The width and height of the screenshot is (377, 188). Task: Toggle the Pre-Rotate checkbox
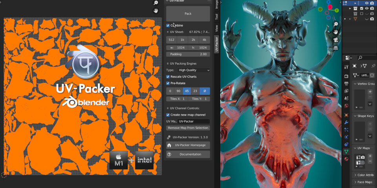(x=168, y=83)
